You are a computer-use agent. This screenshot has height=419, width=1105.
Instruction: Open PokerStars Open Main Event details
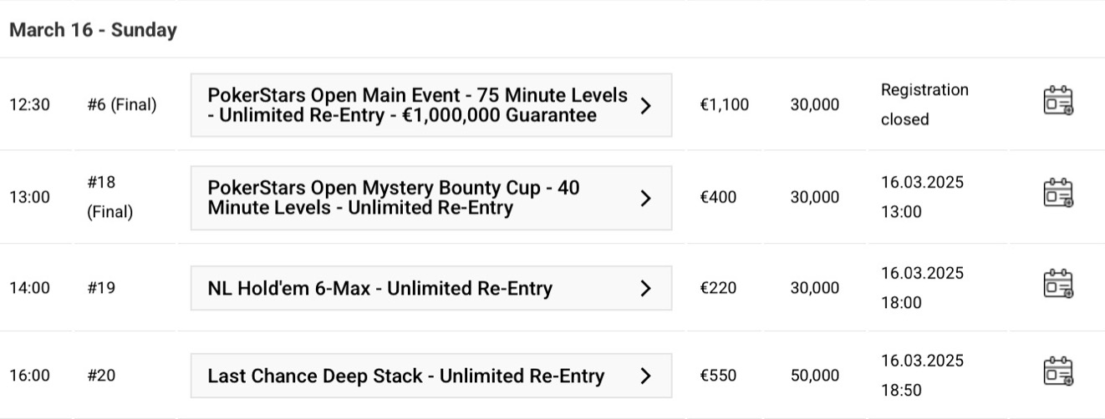tap(417, 105)
